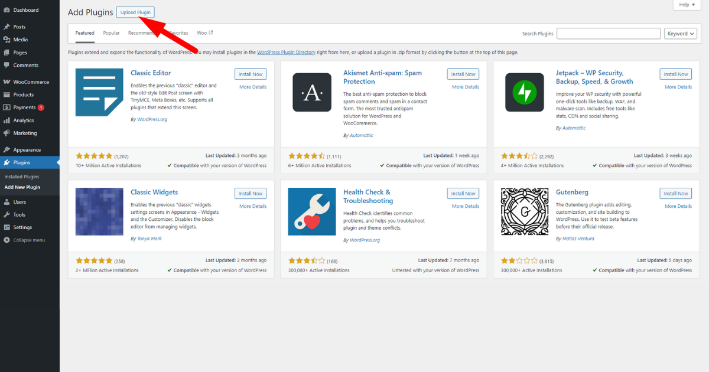The height and width of the screenshot is (372, 709).
Task: Select the Featured tab
Action: coord(85,33)
